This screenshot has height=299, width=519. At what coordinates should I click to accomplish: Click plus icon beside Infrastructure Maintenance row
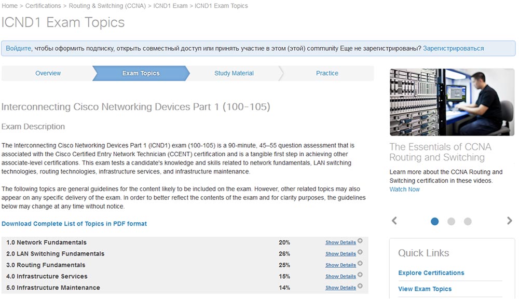click(360, 287)
